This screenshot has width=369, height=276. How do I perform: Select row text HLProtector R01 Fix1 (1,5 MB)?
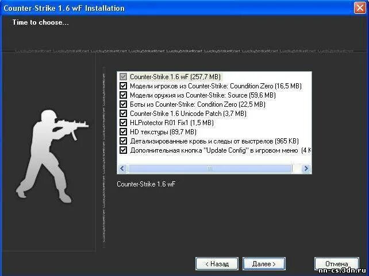click(172, 123)
